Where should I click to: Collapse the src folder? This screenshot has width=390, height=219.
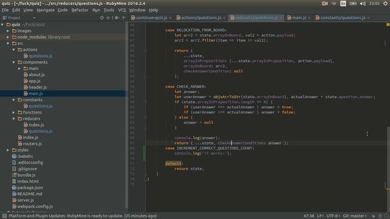pos(8,43)
